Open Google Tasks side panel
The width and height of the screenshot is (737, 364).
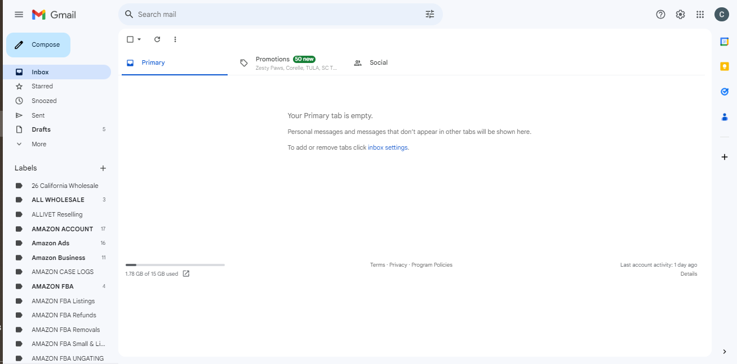(725, 92)
